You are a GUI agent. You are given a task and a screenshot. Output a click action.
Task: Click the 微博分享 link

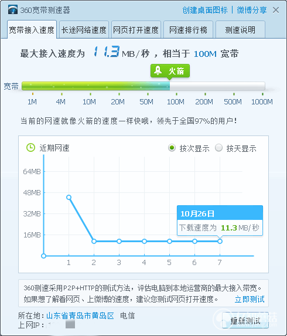[x=252, y=10]
